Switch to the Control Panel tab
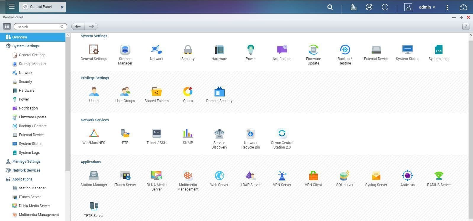Screen dimensions: 473x221 coord(41,7)
